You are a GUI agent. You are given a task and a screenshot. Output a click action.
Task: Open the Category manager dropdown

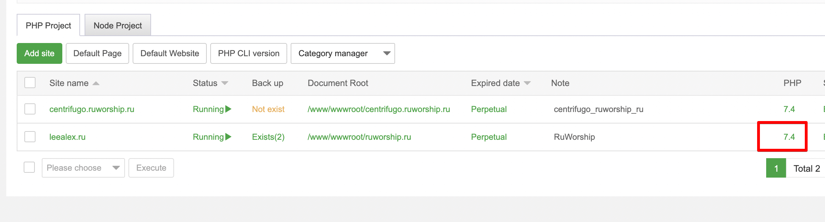point(343,53)
